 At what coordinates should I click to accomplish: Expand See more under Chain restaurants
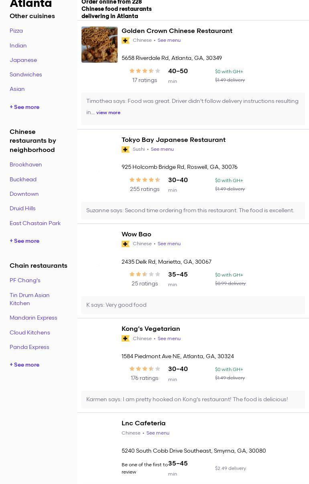pos(24,365)
